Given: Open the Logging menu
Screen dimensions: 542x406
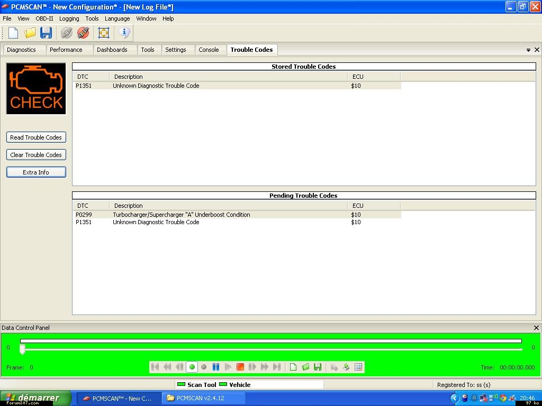Looking at the screenshot, I should click(69, 19).
